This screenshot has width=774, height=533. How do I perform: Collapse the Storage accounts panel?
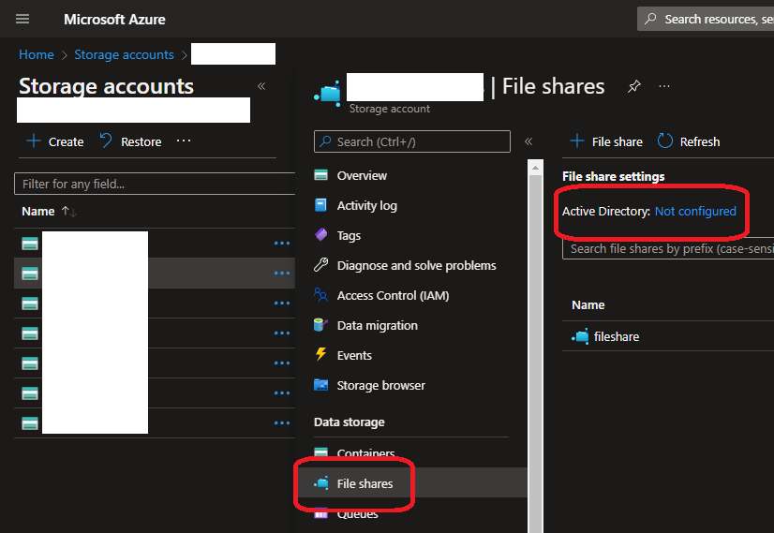click(261, 86)
